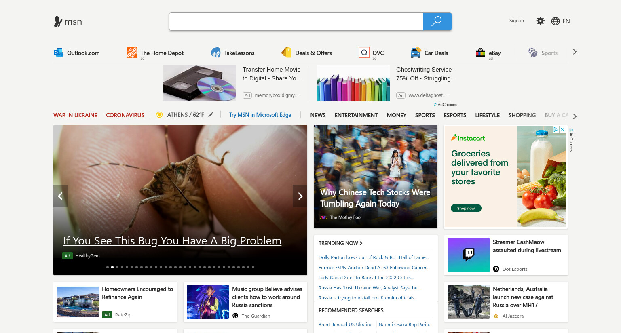Open Music group Believe Russia sanctions story

coord(267,297)
